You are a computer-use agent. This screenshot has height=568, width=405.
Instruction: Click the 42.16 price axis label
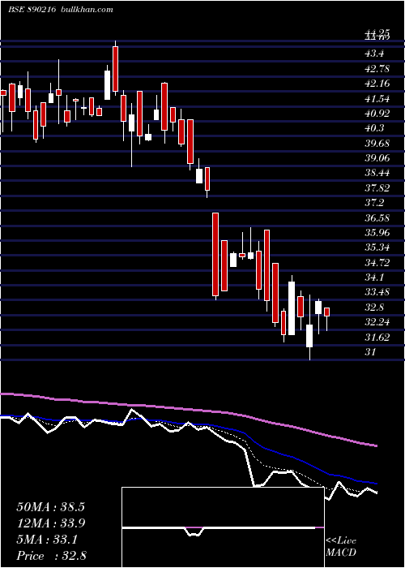pos(377,84)
